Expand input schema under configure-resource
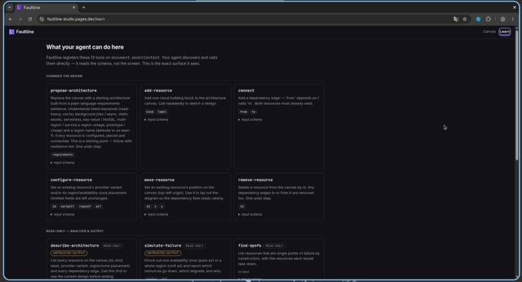Screen dimensions: 522x282 [x=63, y=215]
